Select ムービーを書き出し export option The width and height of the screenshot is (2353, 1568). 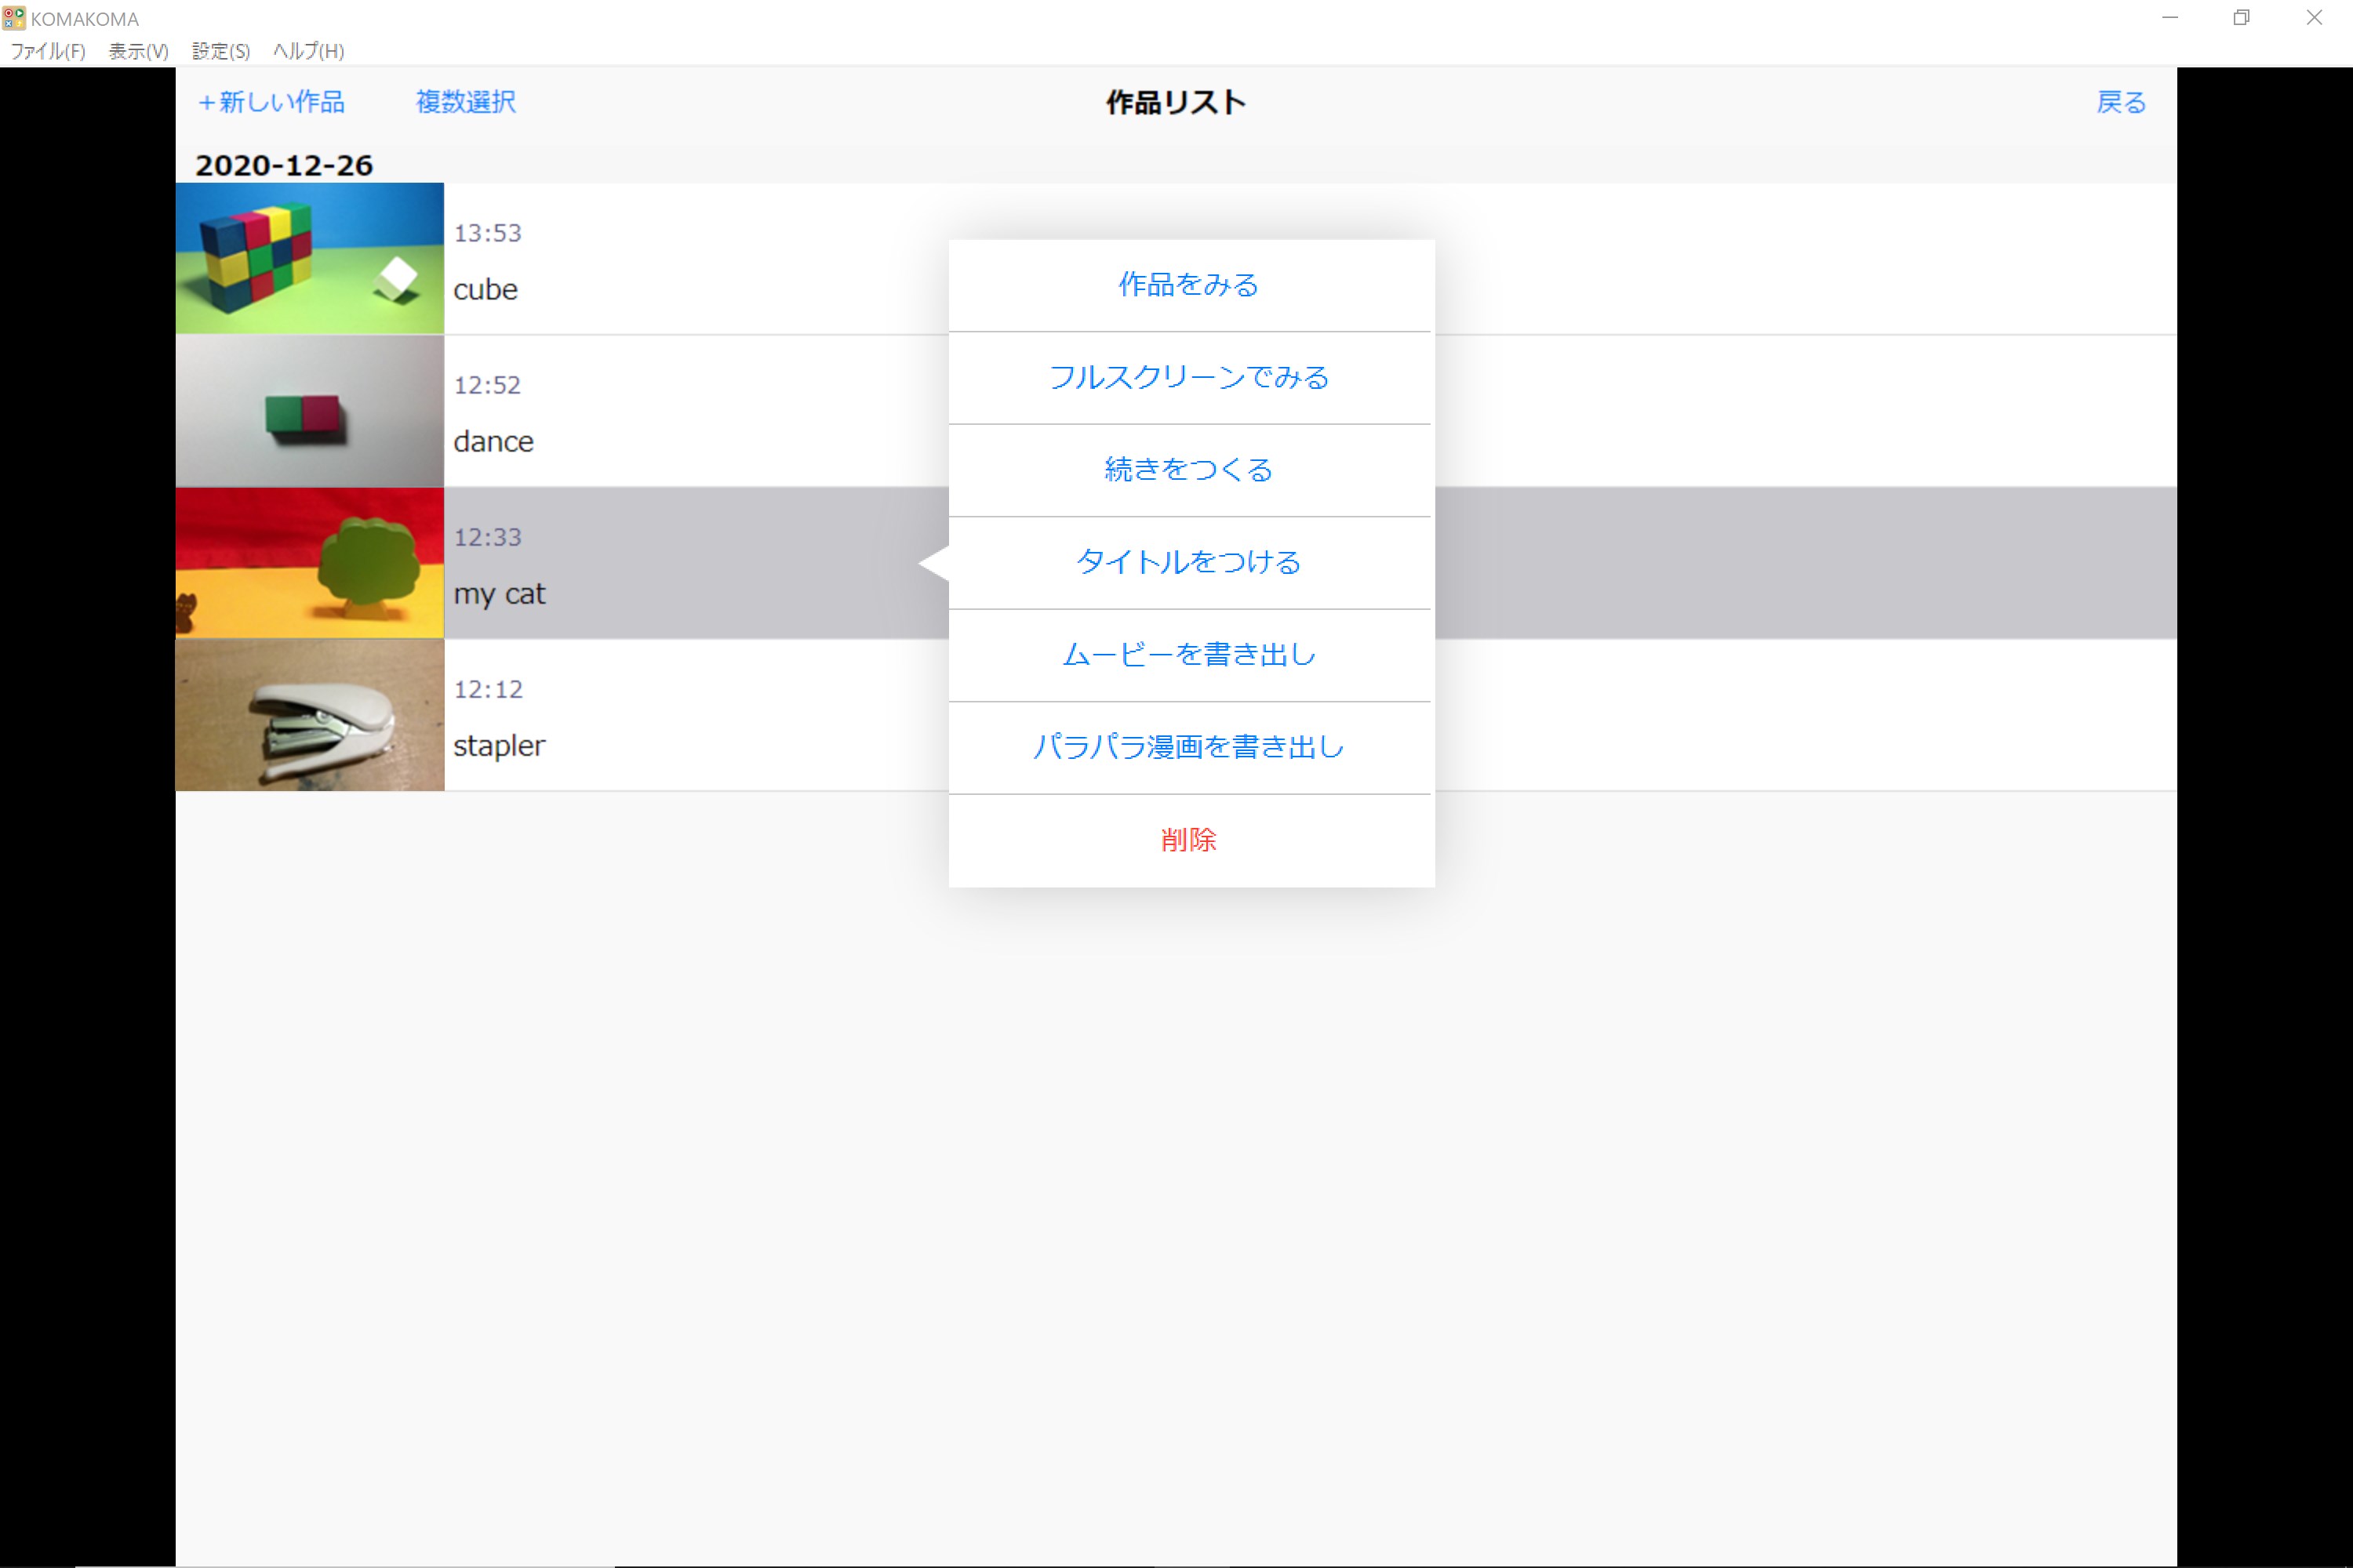point(1190,655)
